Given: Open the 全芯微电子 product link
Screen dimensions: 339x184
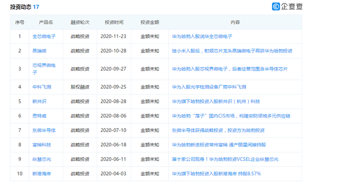Looking at the screenshot, I should 44,37.
